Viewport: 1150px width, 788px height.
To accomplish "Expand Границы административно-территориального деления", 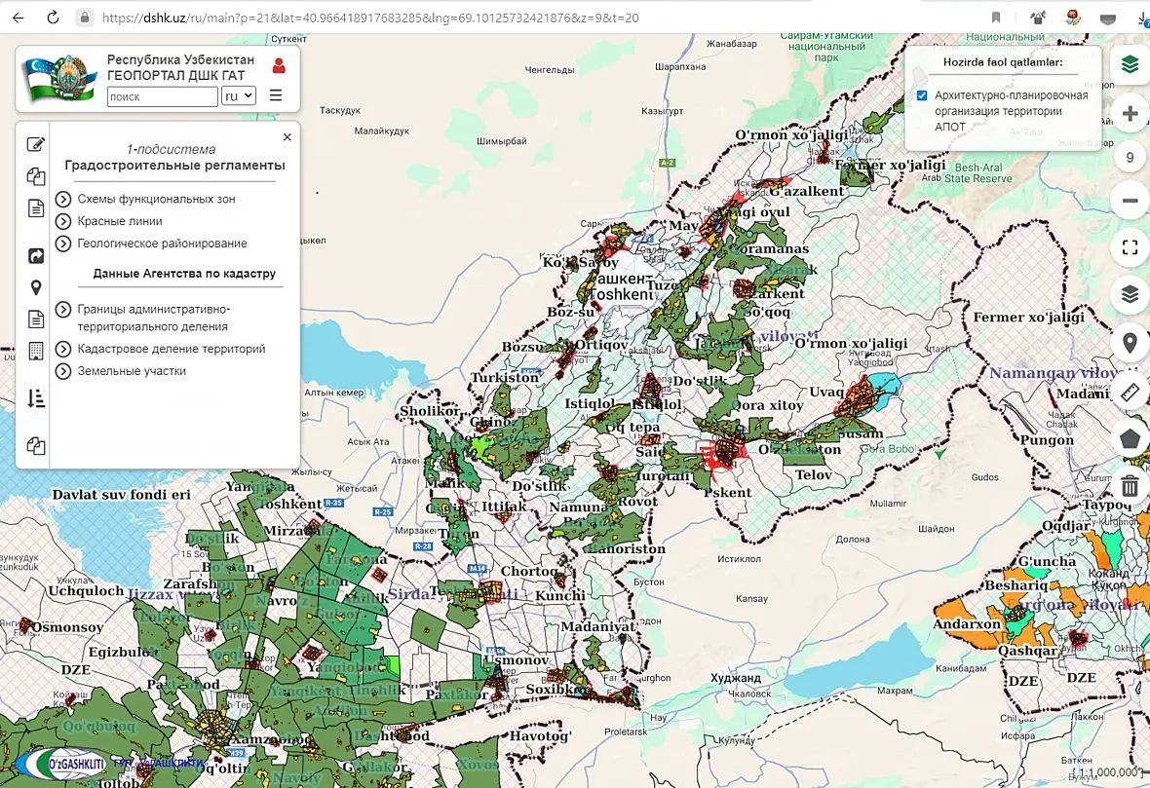I will click(63, 310).
